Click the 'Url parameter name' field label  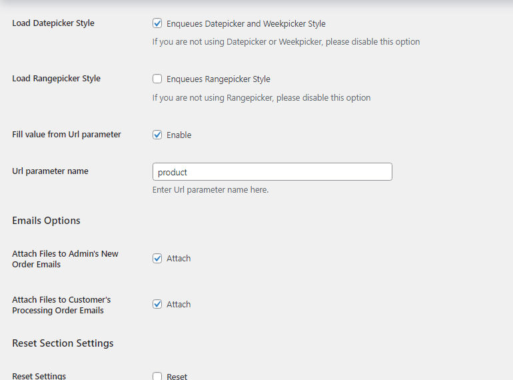50,171
